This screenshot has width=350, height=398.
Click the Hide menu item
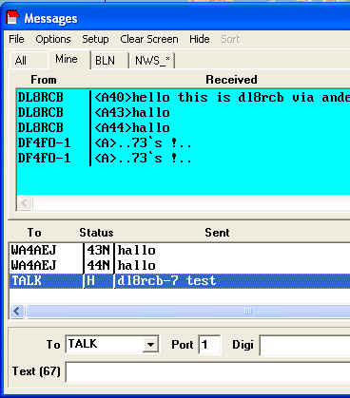200,39
